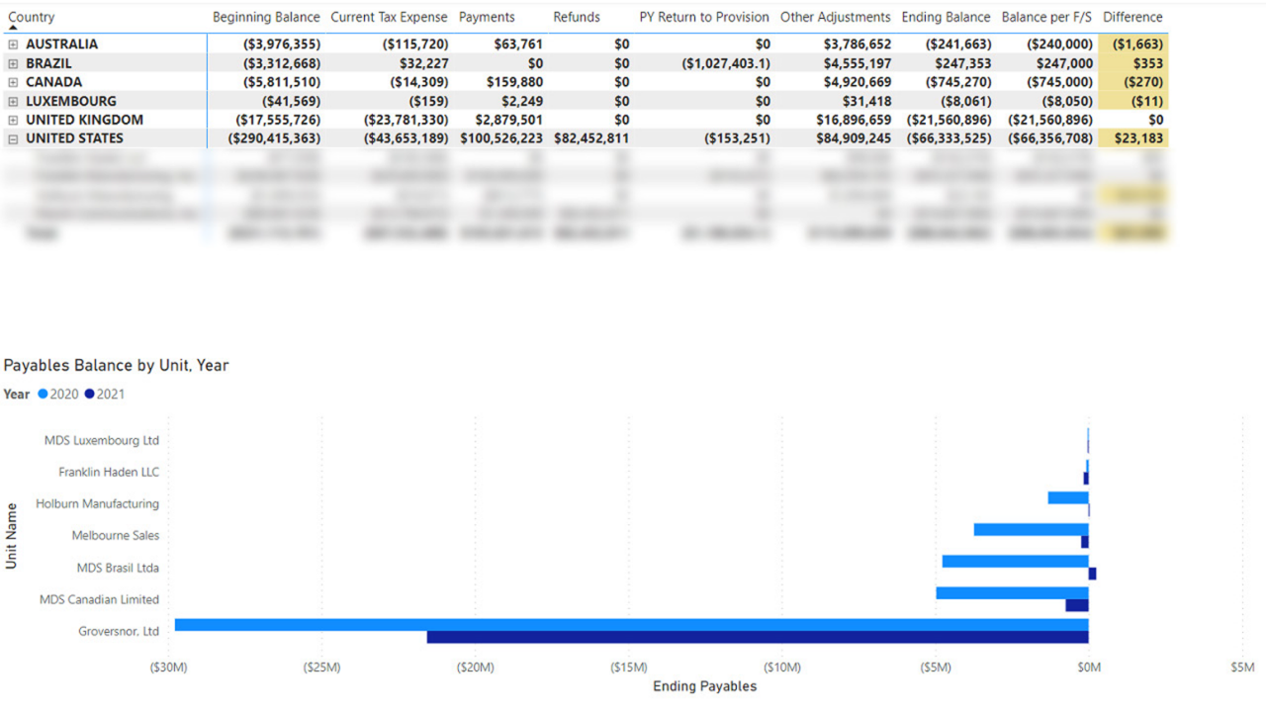This screenshot has width=1266, height=713.
Task: Sort by Other Adjustments column header
Action: coord(836,17)
